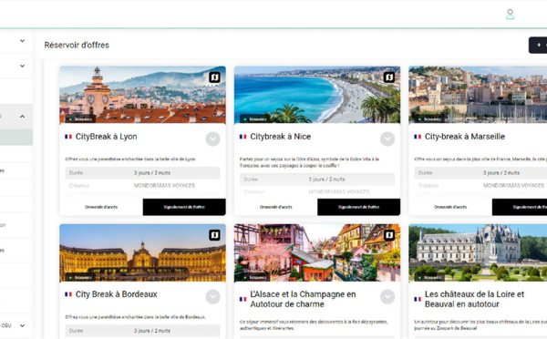
Task: Expand the Citybreak à Nice card options chevron
Action: pyautogui.click(x=387, y=139)
